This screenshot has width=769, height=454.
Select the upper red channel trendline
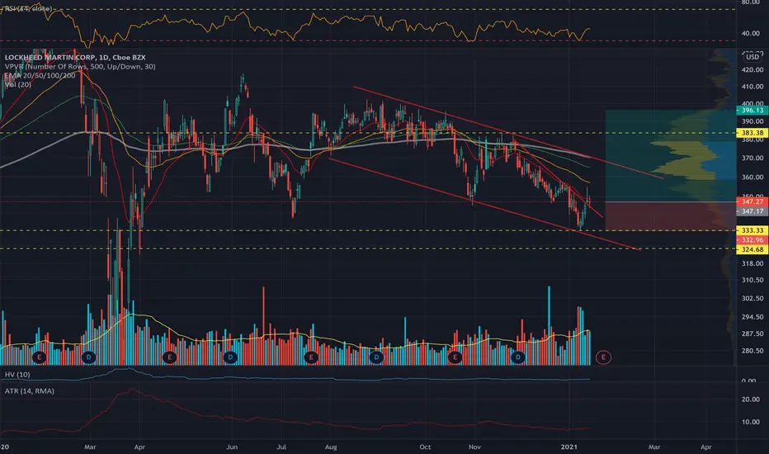[507, 133]
